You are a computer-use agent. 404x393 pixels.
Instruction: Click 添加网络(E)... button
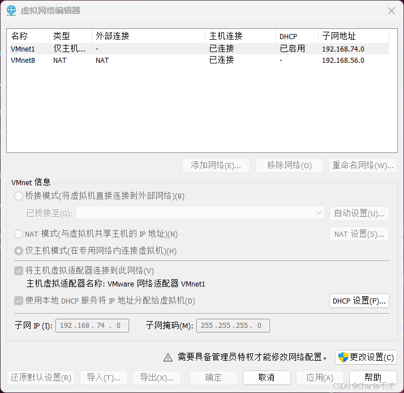pyautogui.click(x=216, y=165)
